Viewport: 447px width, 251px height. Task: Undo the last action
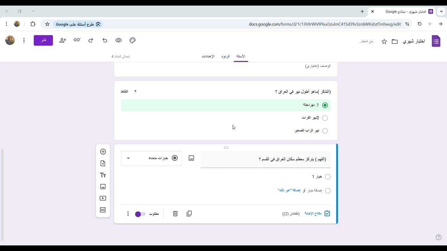(105, 40)
